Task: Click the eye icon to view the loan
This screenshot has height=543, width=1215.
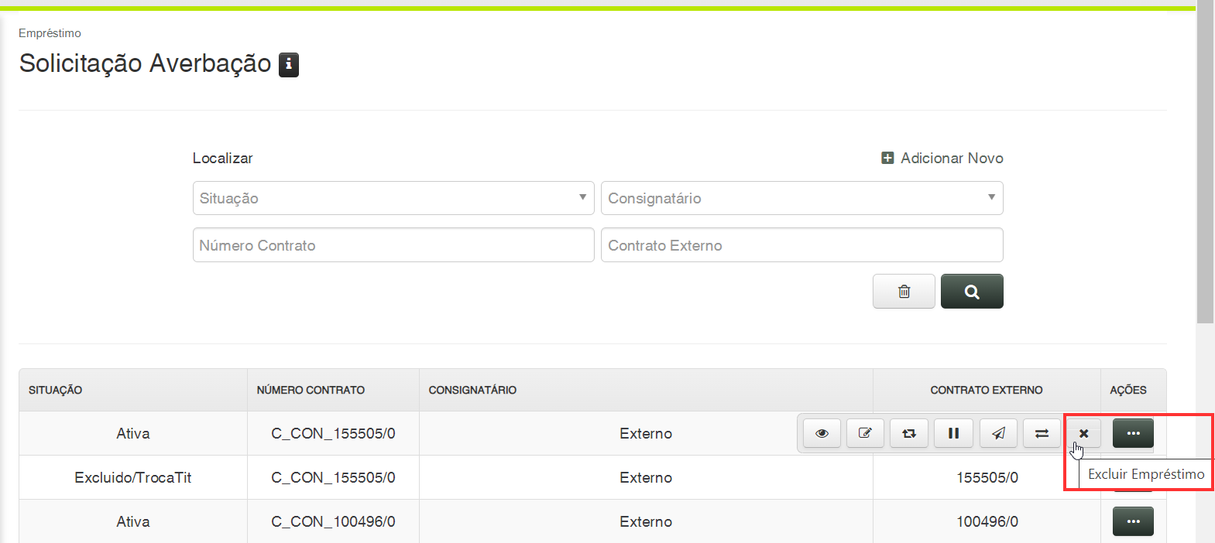Action: point(822,433)
